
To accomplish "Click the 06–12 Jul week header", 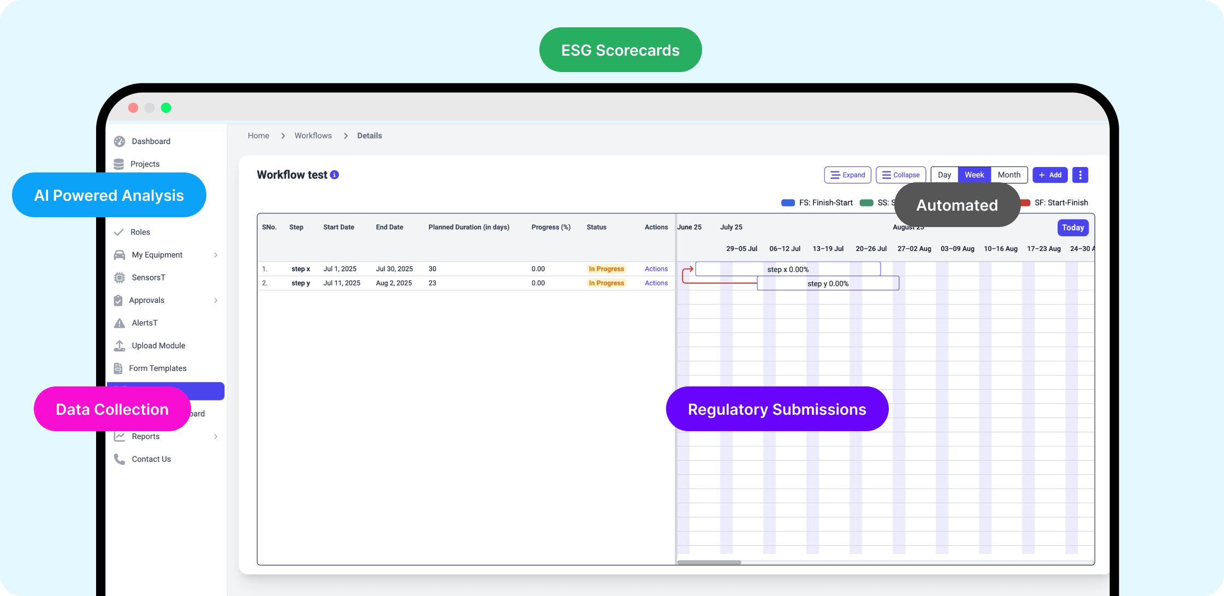I will click(785, 249).
